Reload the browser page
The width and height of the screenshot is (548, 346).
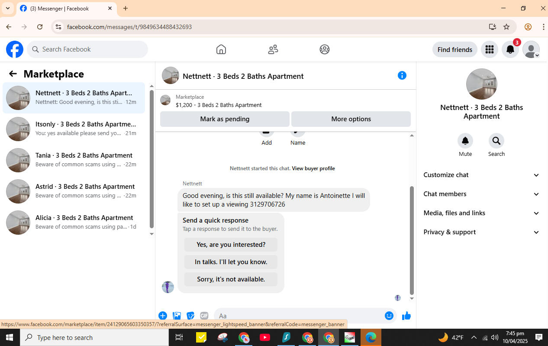click(40, 27)
